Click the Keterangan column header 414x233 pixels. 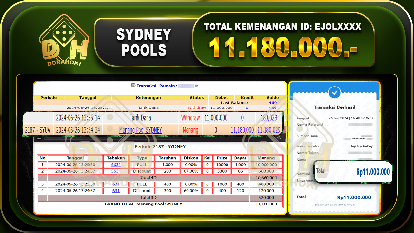click(x=148, y=97)
